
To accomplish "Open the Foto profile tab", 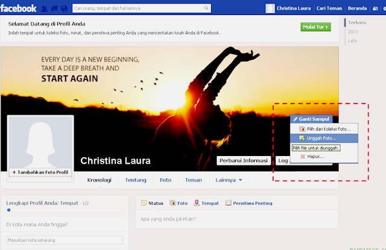I will tap(165, 180).
